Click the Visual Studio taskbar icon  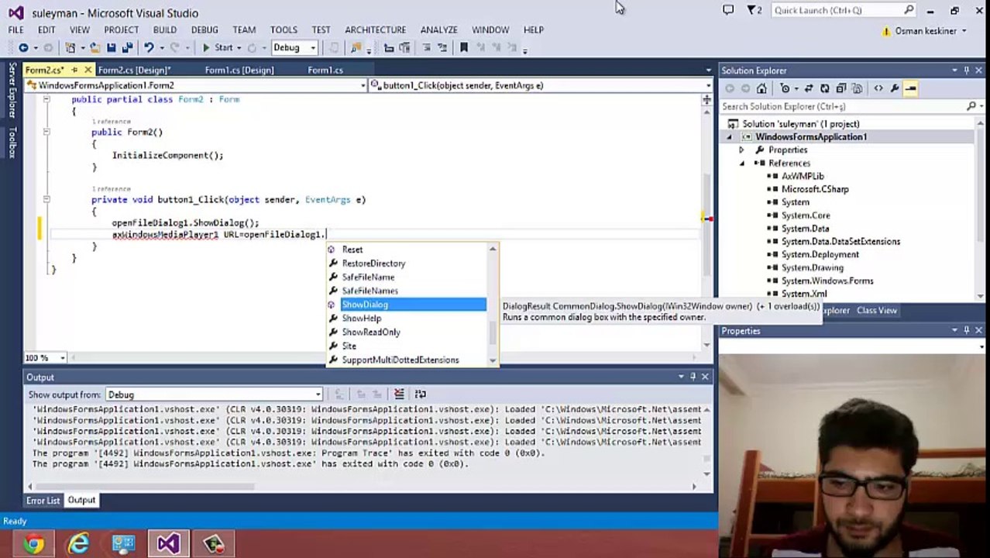click(x=168, y=543)
